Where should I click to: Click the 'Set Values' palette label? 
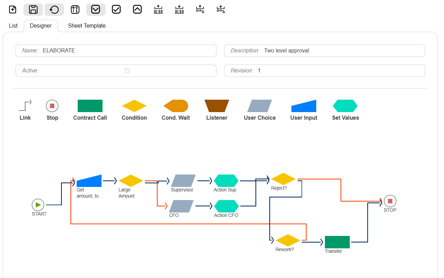pos(346,118)
